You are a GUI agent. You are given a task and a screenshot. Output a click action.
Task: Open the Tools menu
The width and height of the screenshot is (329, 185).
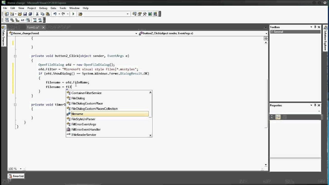(63, 8)
